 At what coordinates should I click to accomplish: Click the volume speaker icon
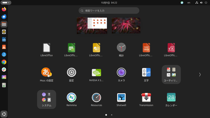pos(201,3)
